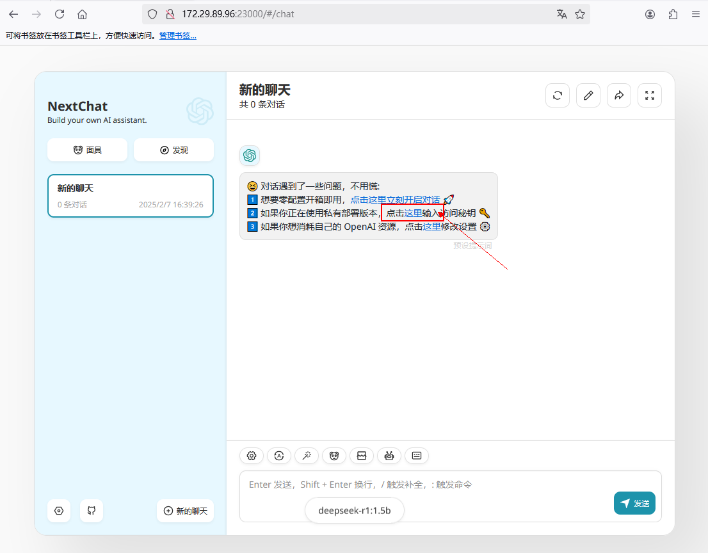
Task: Click the deepseek-r1:1.5b model label
Action: (x=355, y=511)
